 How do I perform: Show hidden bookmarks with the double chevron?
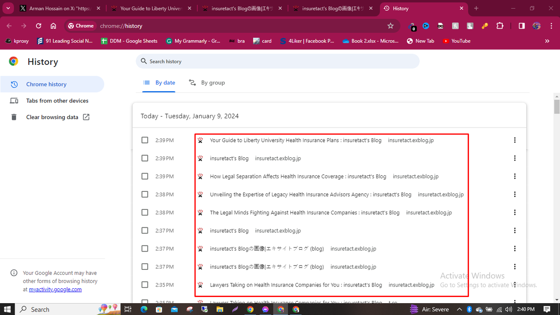[x=547, y=41]
